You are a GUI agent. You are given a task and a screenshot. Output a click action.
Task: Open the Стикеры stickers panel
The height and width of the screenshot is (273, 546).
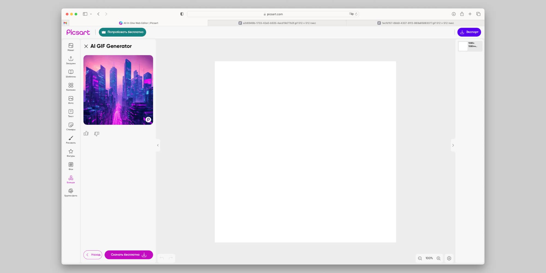click(71, 126)
